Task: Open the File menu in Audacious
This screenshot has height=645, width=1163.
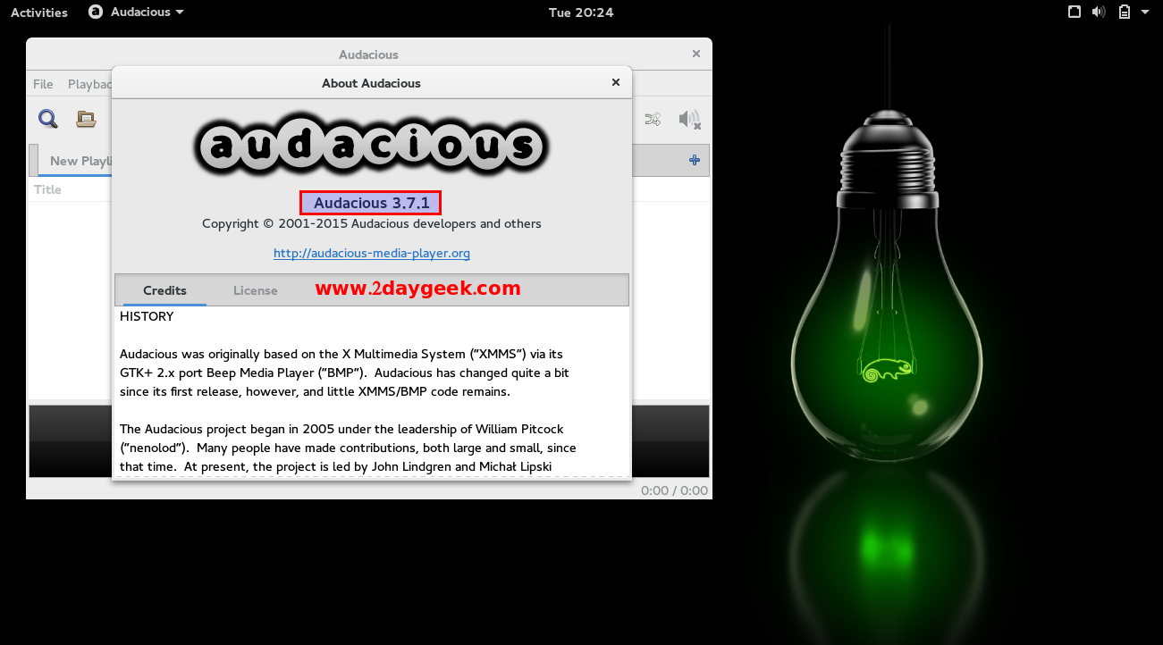Action: [43, 84]
